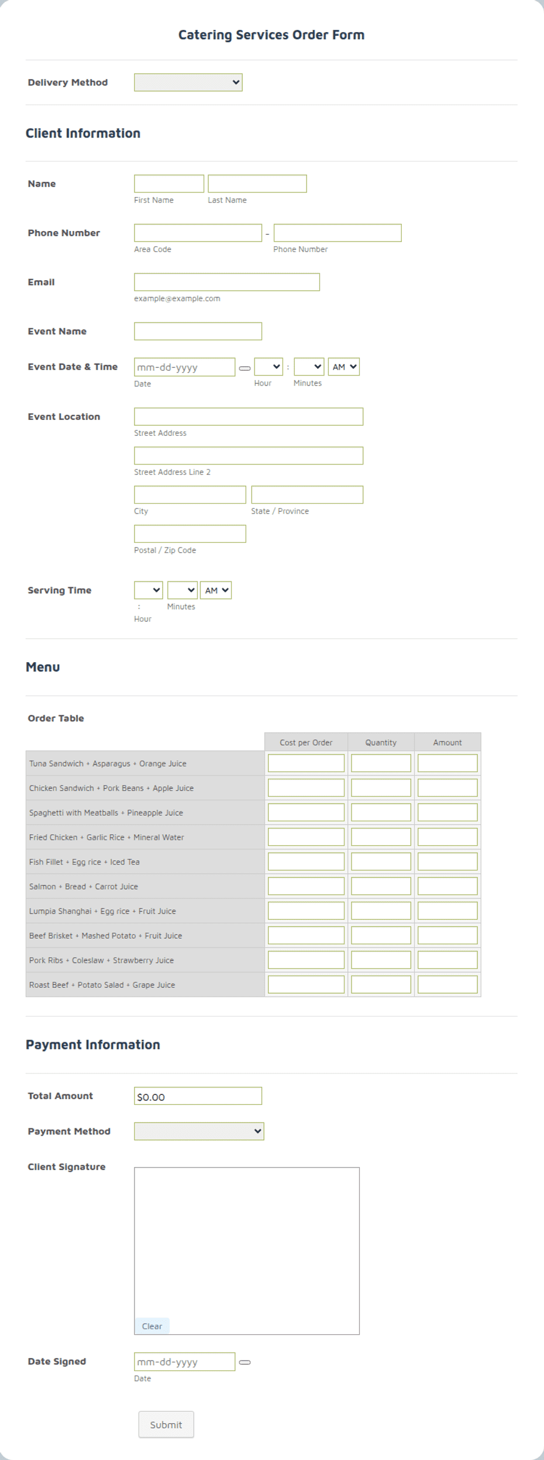The width and height of the screenshot is (544, 1460).
Task: Click the City input field
Action: point(190,495)
